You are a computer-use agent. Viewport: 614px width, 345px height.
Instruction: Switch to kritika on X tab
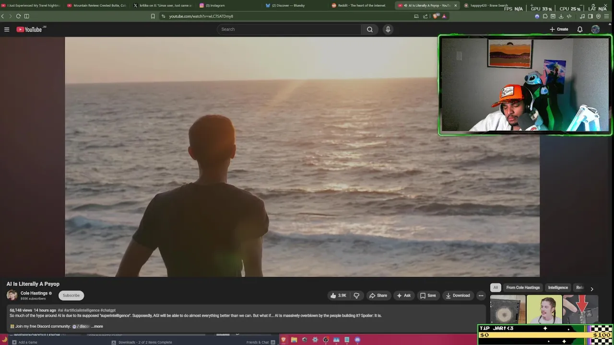(163, 5)
